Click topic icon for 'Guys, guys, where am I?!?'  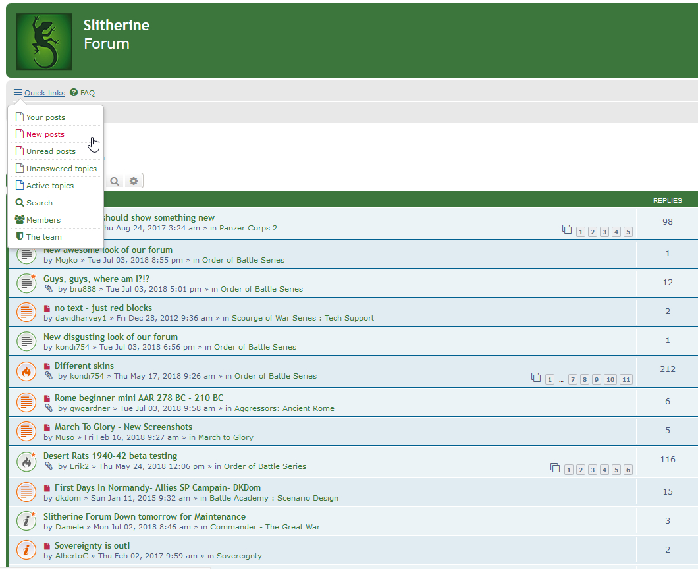point(26,283)
